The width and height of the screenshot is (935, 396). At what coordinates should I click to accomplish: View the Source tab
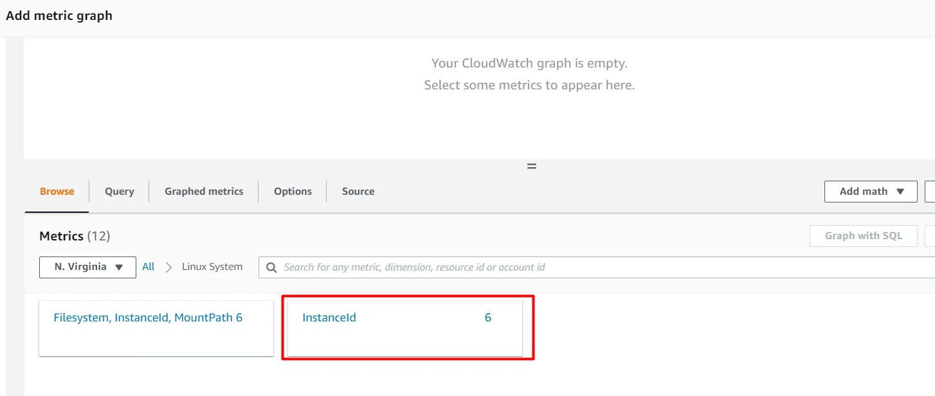pos(358,191)
